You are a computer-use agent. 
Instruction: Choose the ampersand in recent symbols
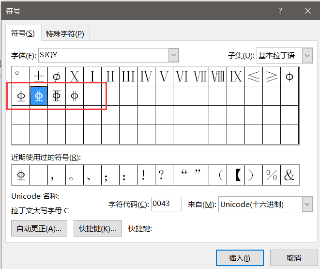pyautogui.click(x=290, y=175)
